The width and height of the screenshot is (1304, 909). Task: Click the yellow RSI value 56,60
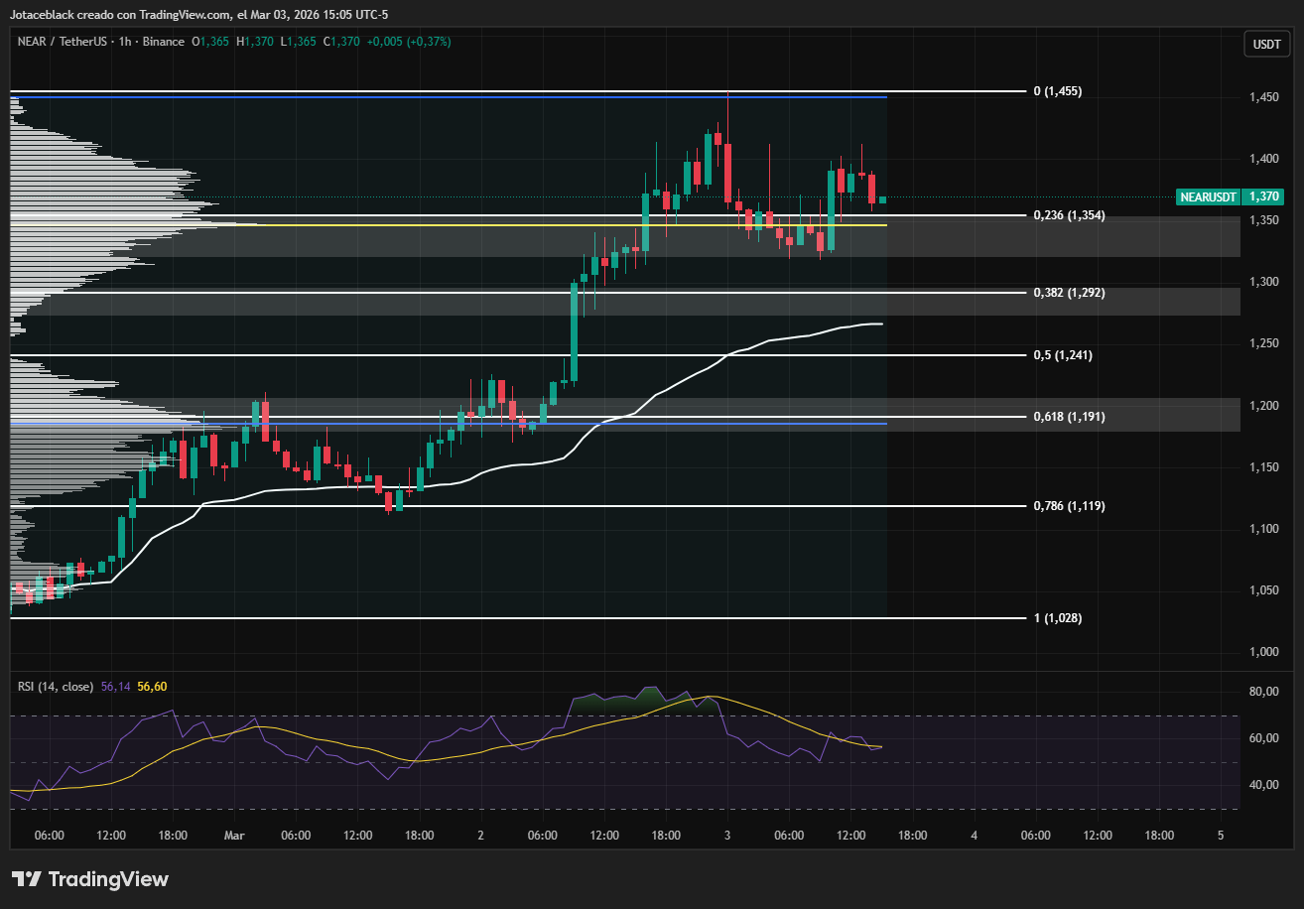(152, 686)
